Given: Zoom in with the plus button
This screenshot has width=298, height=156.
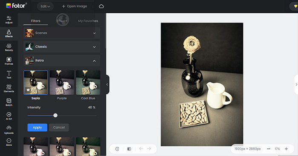Looking at the screenshot, I should (286, 149).
